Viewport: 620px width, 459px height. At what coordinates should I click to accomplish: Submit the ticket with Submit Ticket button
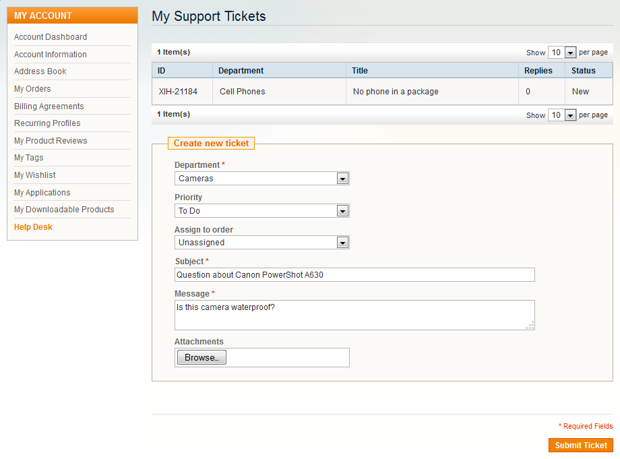coord(580,445)
